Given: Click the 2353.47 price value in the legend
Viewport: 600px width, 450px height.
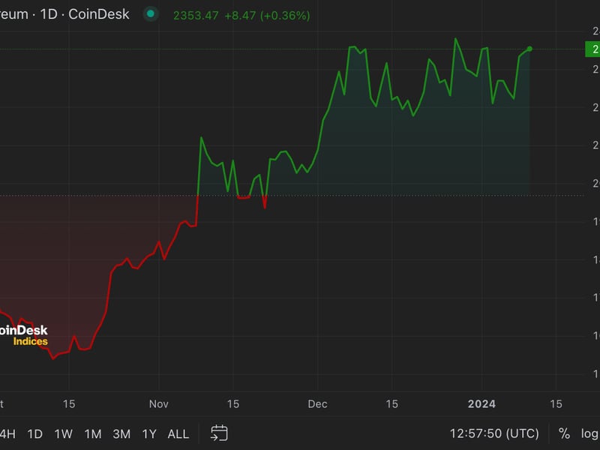Looking at the screenshot, I should point(195,15).
